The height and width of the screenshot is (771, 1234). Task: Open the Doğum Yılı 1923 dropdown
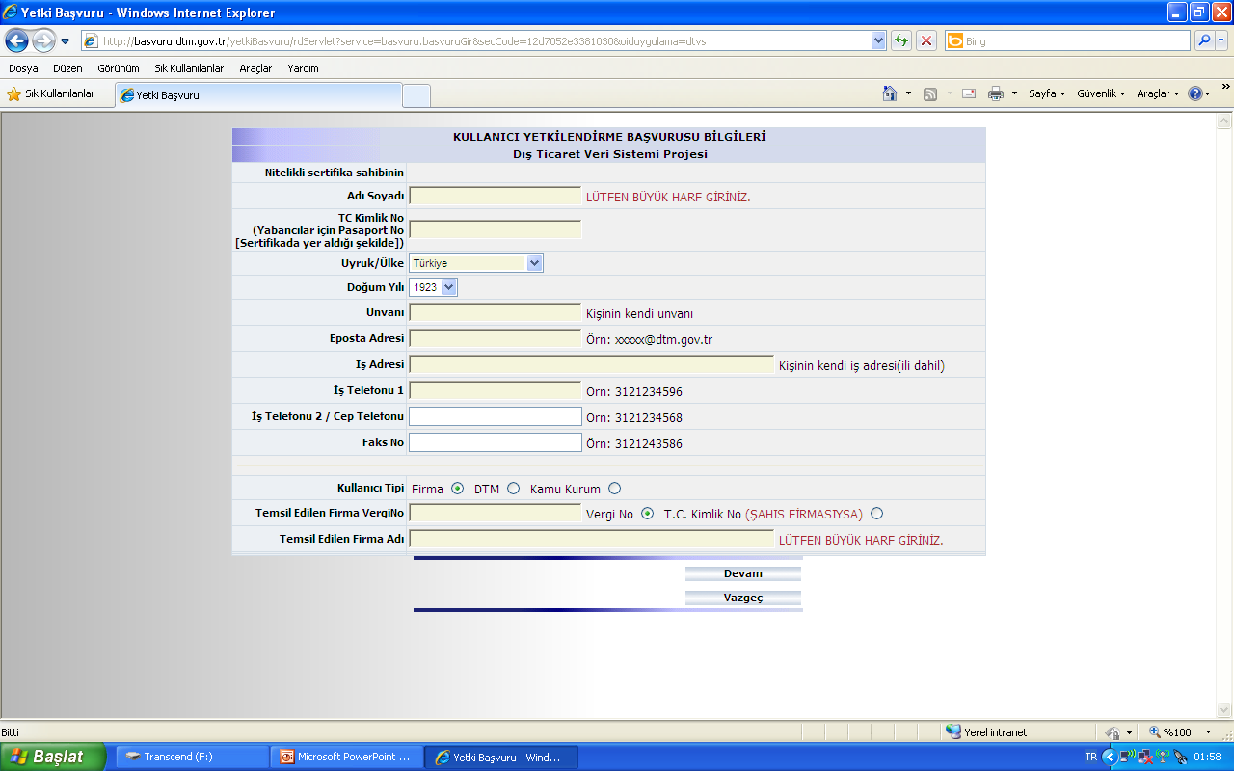pos(433,287)
